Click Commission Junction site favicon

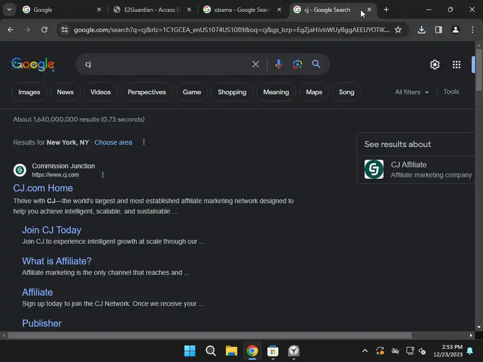point(20,170)
